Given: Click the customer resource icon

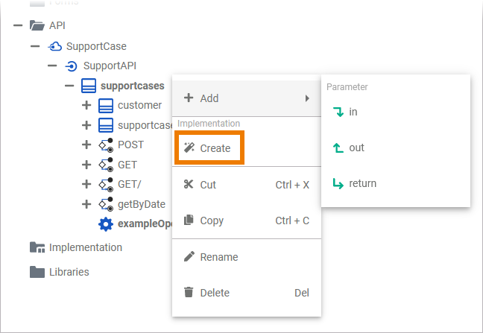Looking at the screenshot, I should [106, 105].
